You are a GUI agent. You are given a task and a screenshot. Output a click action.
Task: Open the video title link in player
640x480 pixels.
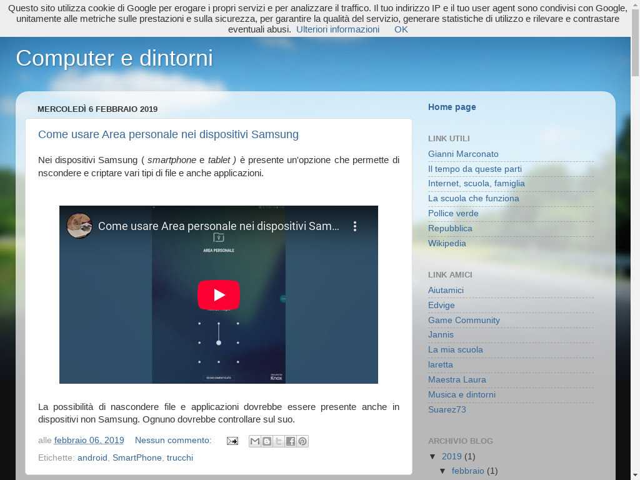[218, 226]
